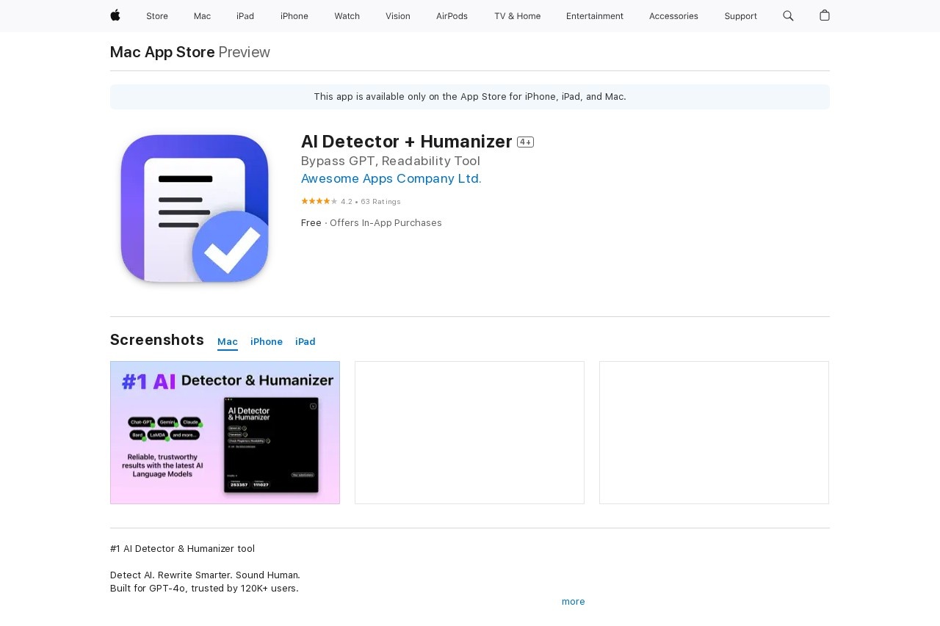
Task: Open the search magnifier icon
Action: pos(788,15)
